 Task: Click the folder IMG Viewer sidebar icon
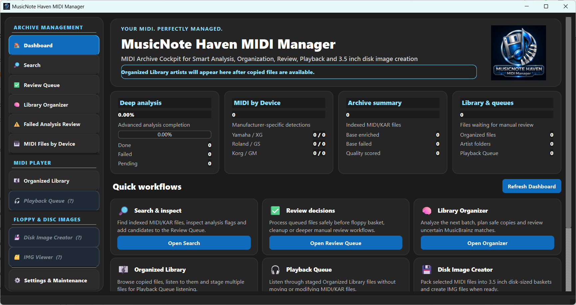(x=17, y=257)
